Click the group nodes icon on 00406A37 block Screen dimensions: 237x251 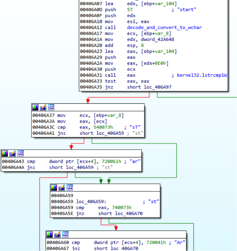click(x=51, y=107)
